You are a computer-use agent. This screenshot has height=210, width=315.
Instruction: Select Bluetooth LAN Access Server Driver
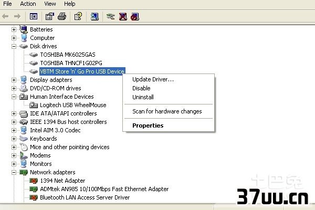tap(85, 197)
